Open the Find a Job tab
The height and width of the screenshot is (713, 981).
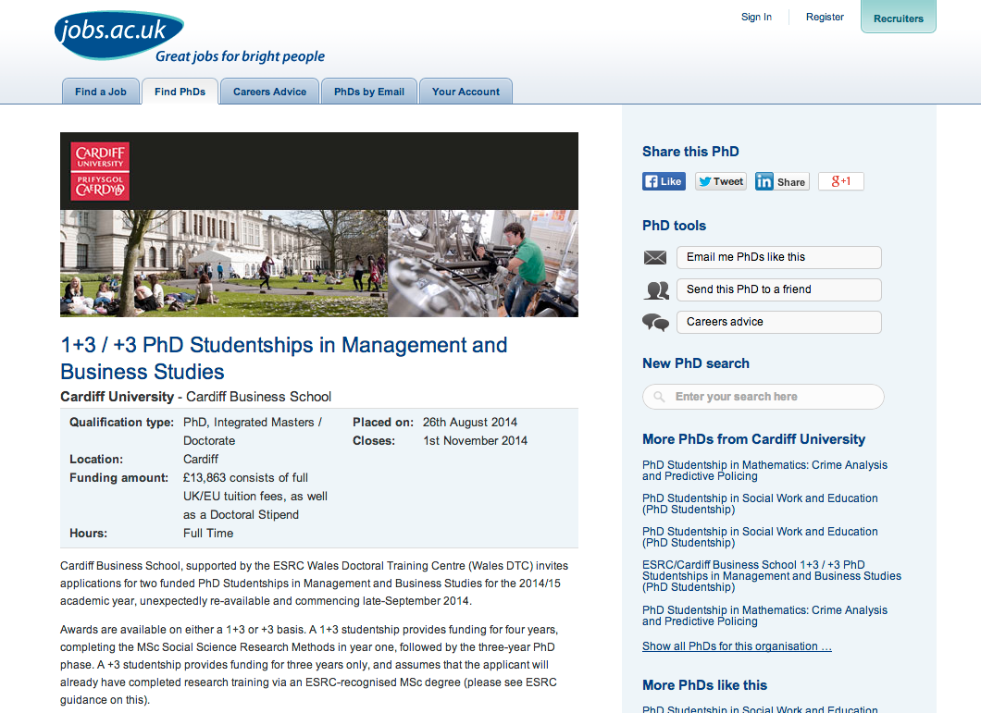click(101, 92)
